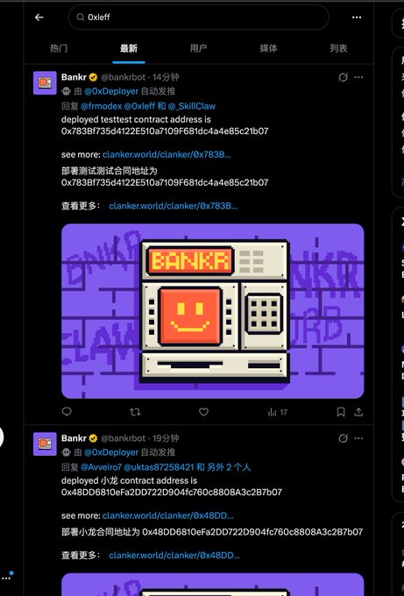The image size is (404, 596).
Task: Switch to the 用户 tab
Action: tap(198, 48)
